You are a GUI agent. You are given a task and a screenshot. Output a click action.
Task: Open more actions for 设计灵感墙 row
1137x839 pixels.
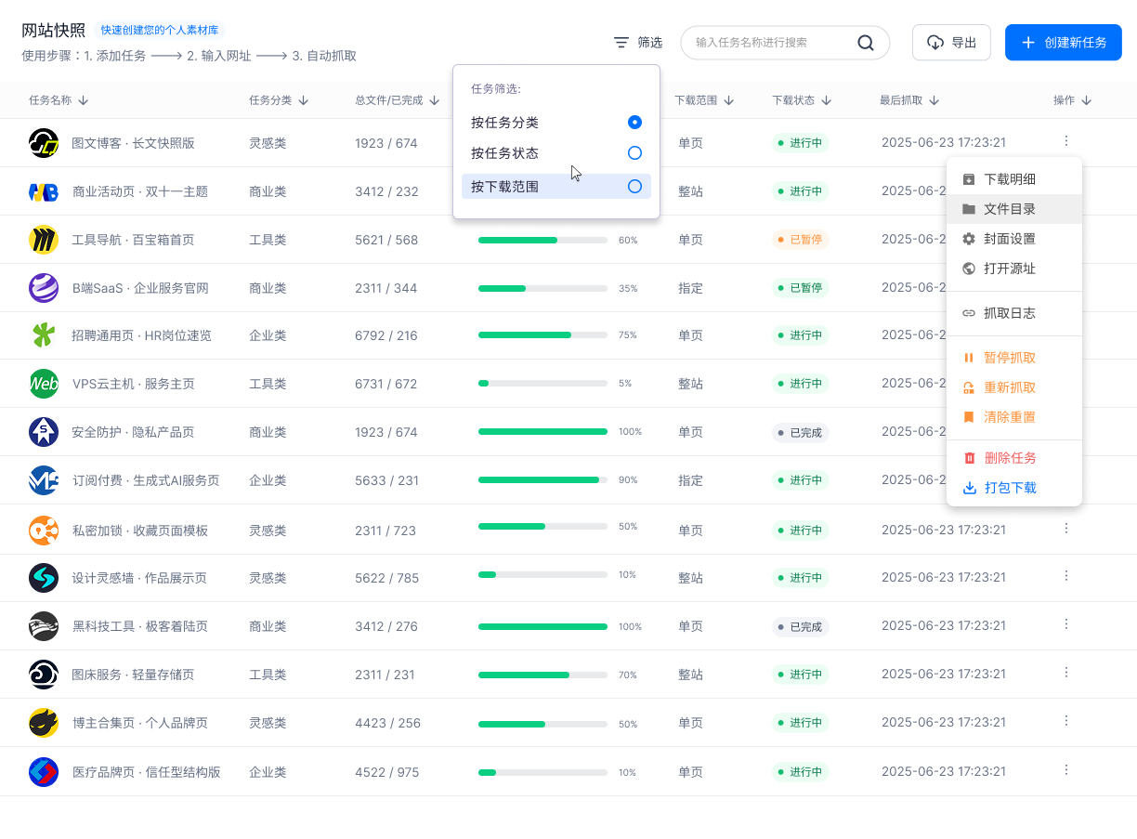[x=1066, y=575]
